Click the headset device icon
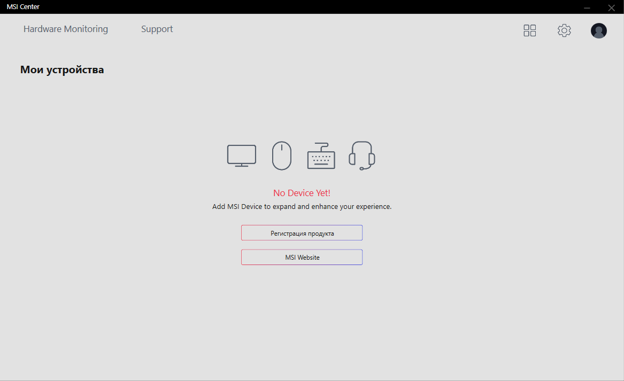Screen dimensions: 624x381 click(x=362, y=155)
